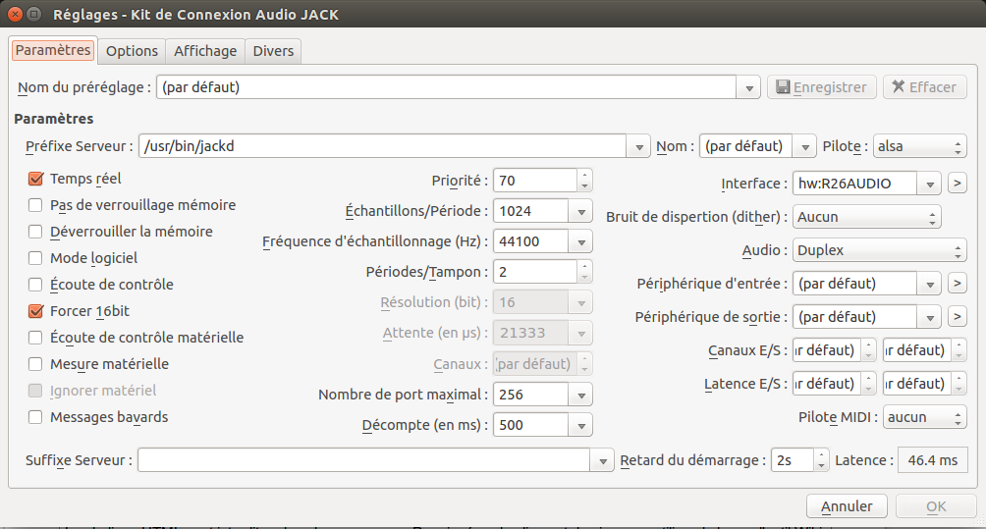Switch to the Affichage tab
This screenshot has height=529, width=986.
(205, 51)
